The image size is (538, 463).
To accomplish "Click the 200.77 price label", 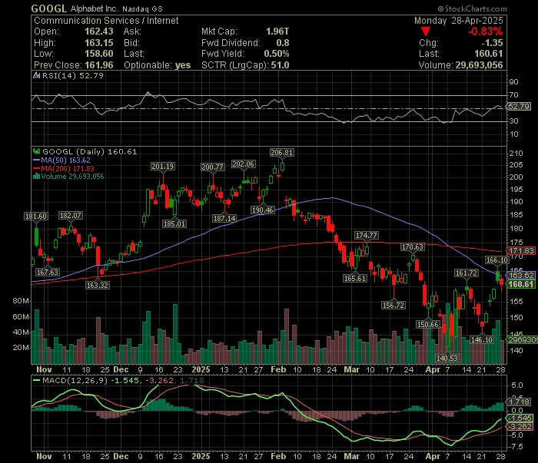I will point(212,167).
